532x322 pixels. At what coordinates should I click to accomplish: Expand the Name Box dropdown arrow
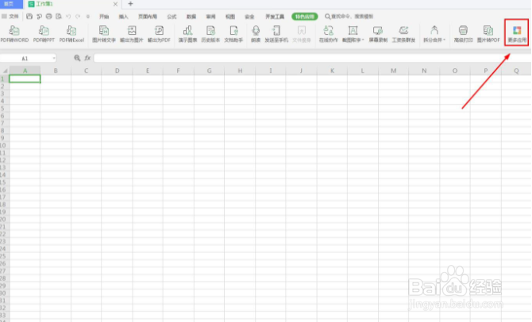54,59
